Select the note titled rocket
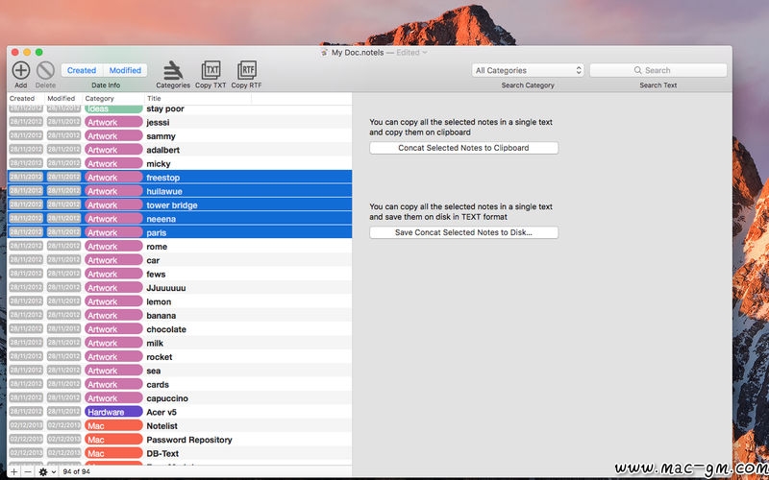 pyautogui.click(x=180, y=357)
